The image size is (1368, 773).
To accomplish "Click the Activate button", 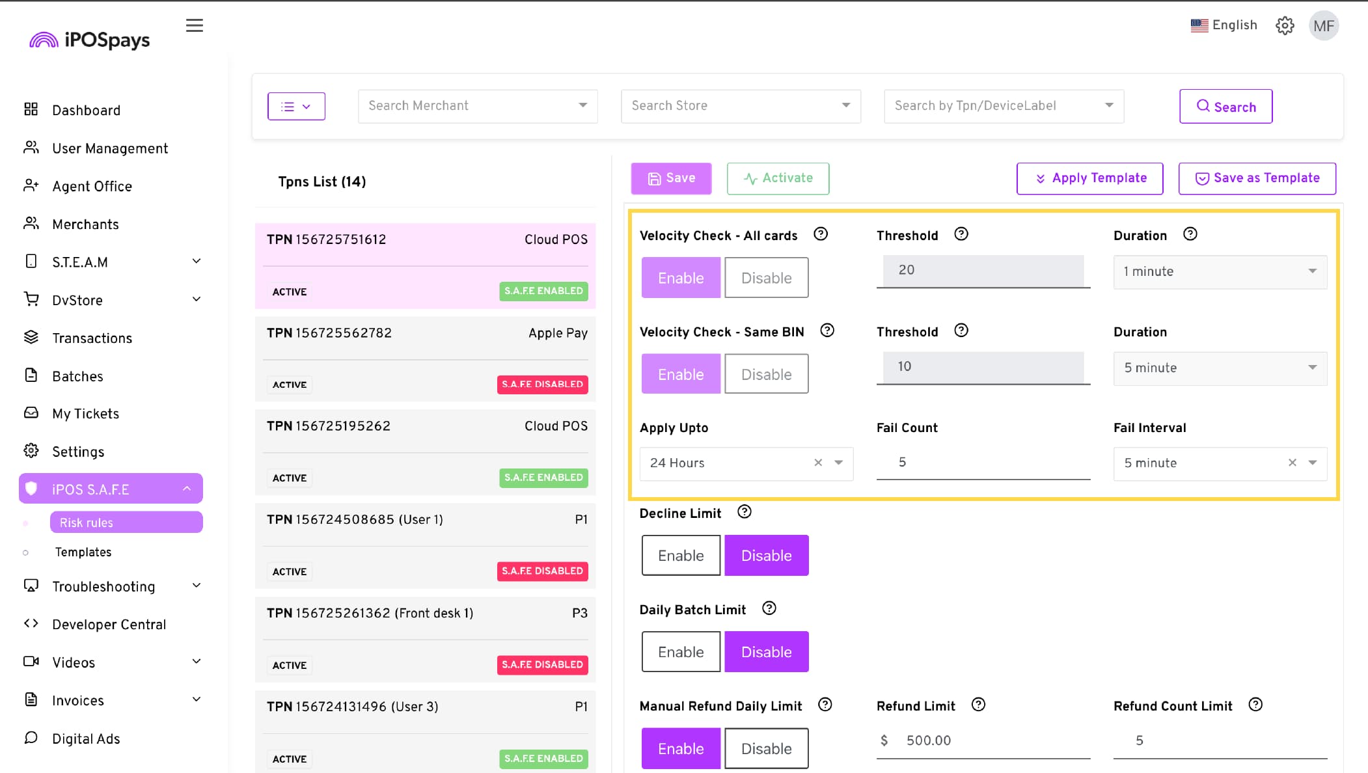I will click(x=778, y=178).
